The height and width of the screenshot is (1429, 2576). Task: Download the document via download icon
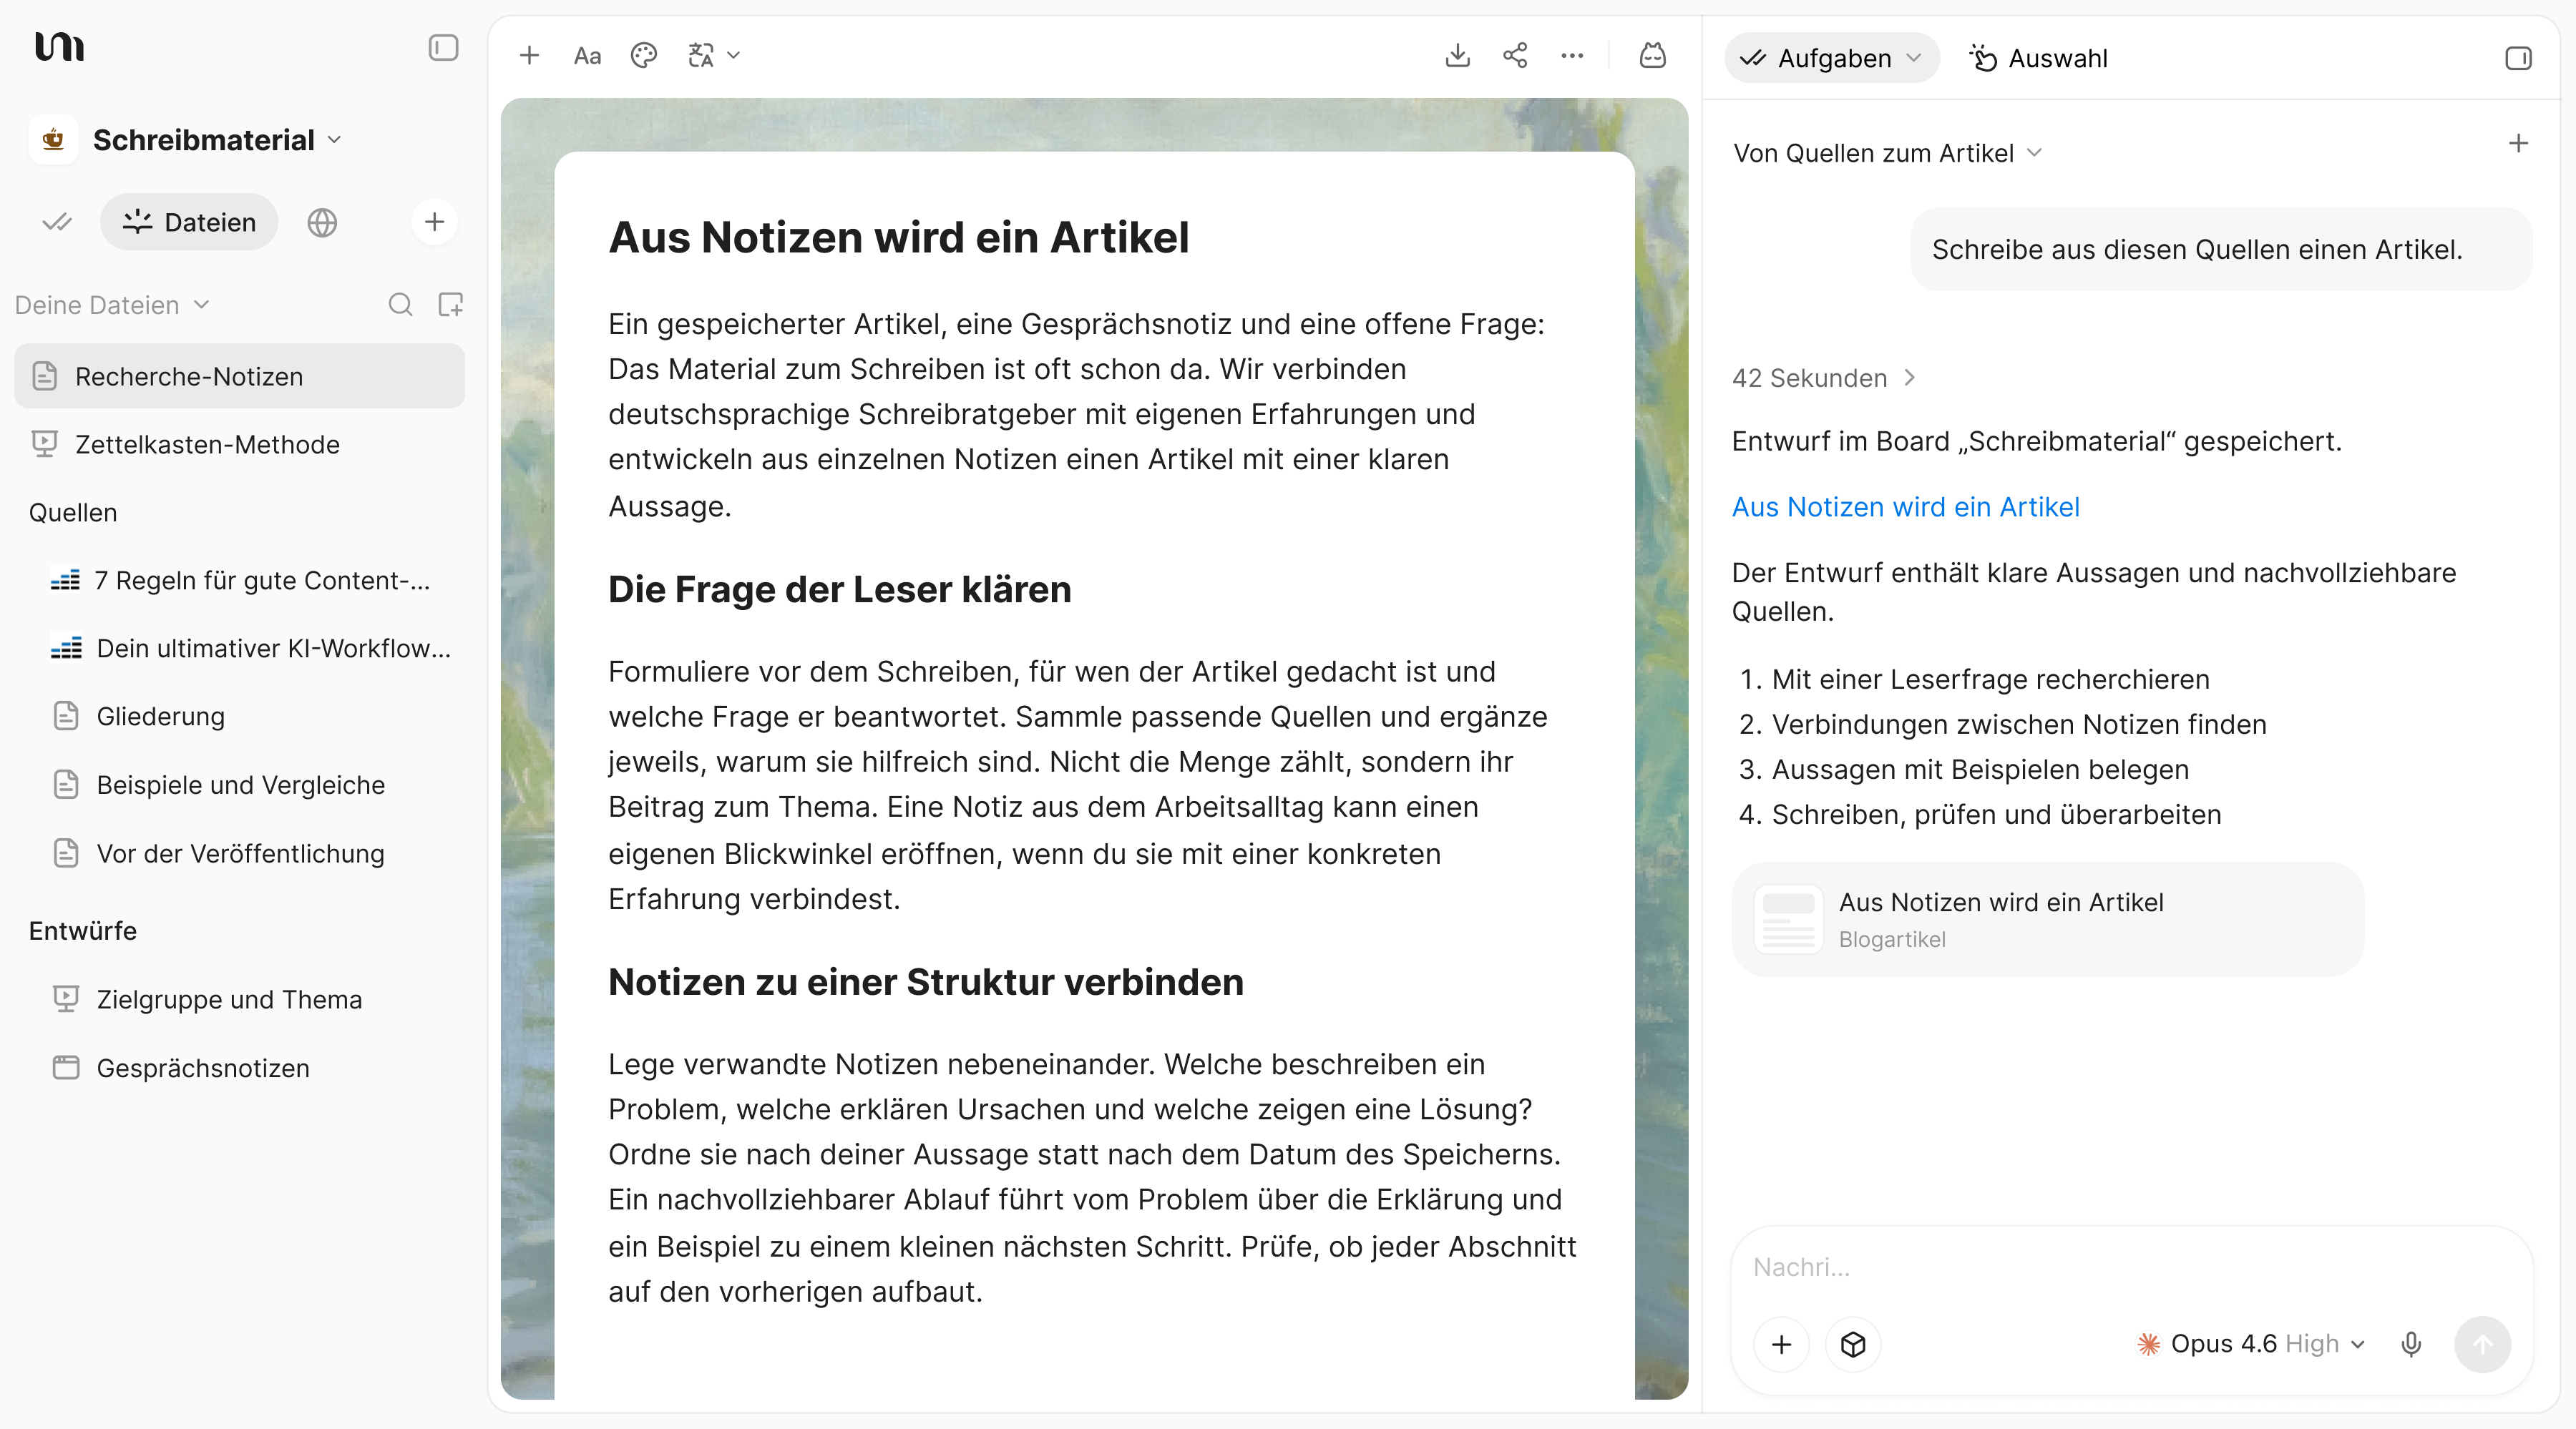coord(1457,56)
